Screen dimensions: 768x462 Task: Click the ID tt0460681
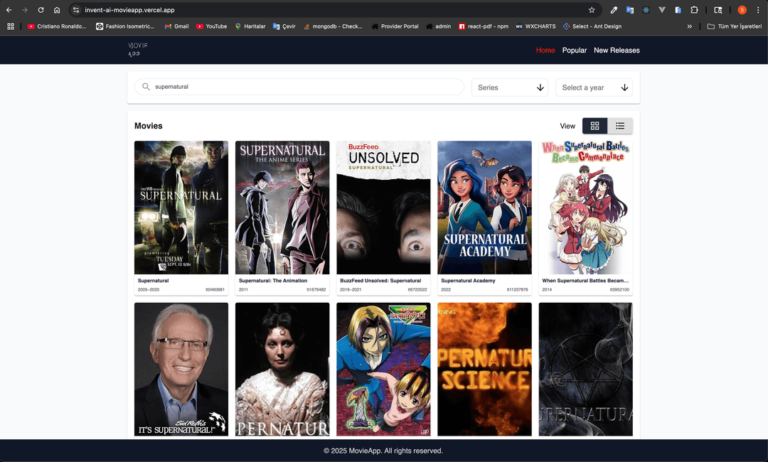(215, 290)
